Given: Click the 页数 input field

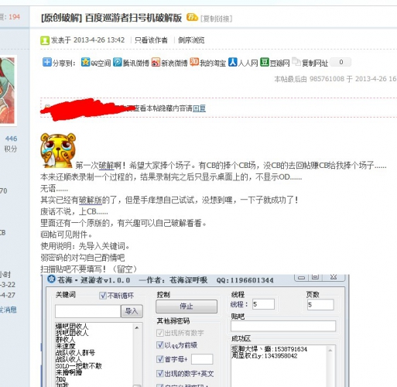Looking at the screenshot, I should click(x=320, y=305).
